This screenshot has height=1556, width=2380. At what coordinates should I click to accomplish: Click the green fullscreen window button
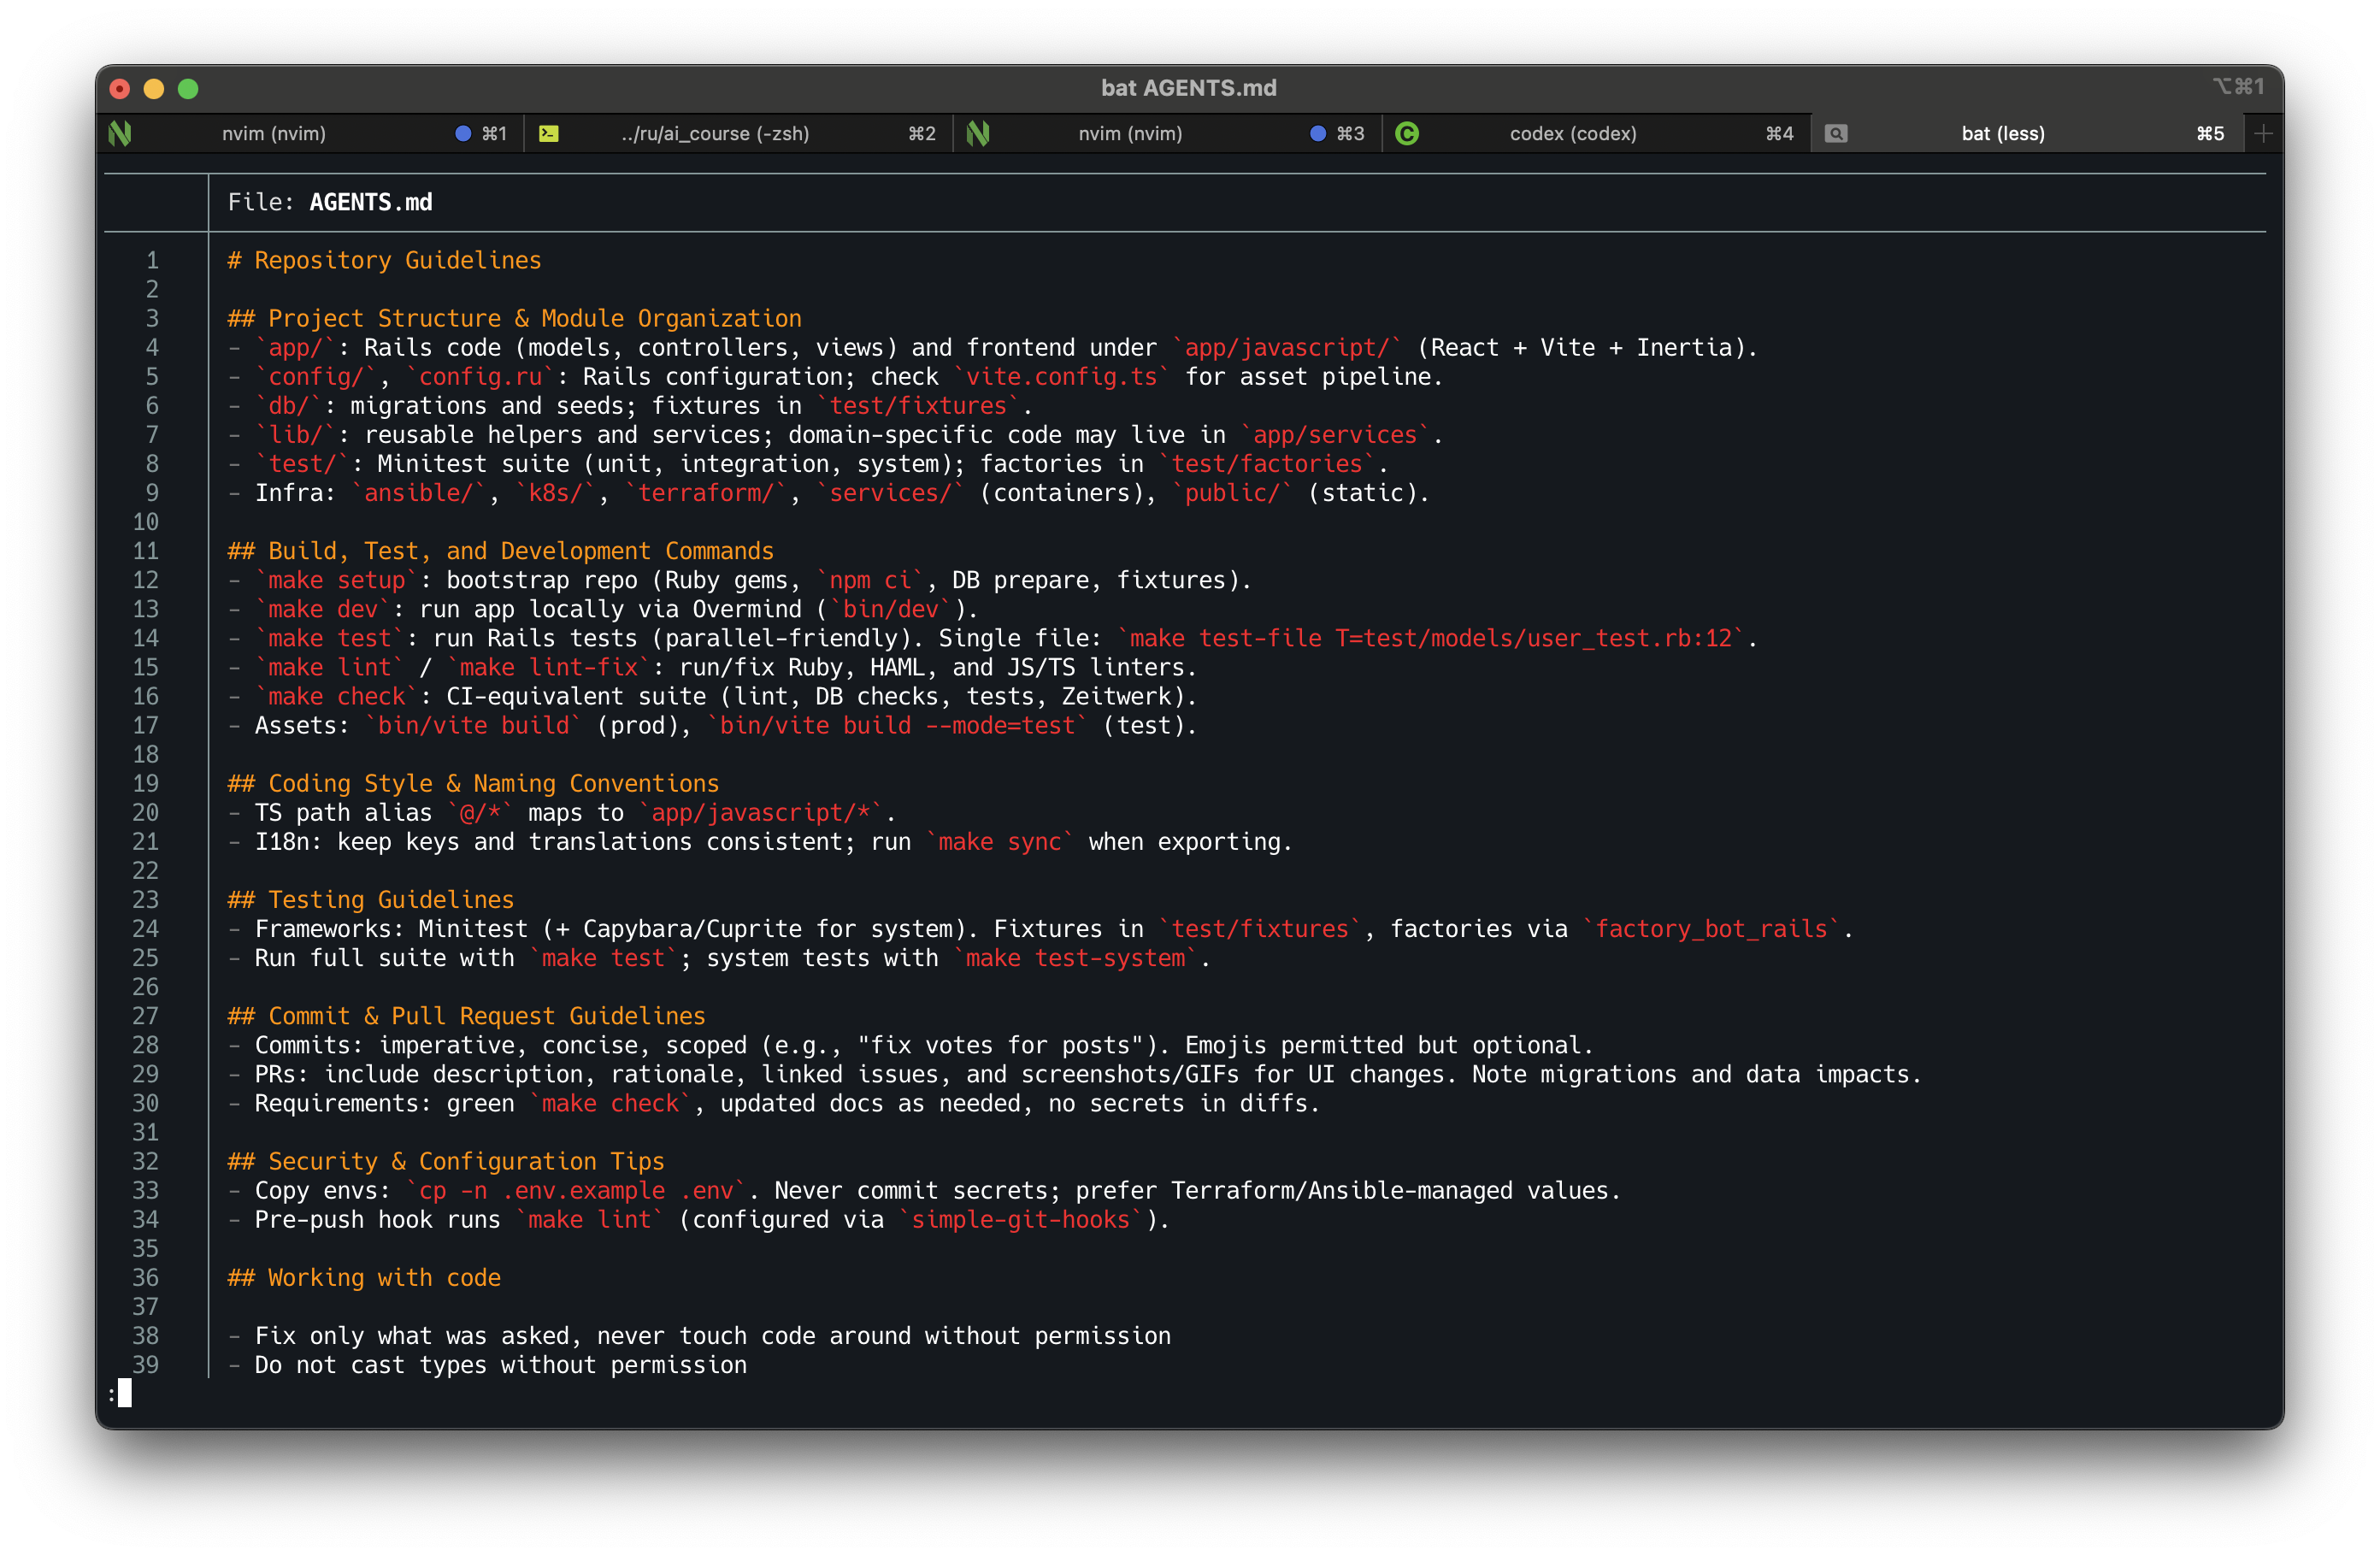click(x=188, y=89)
